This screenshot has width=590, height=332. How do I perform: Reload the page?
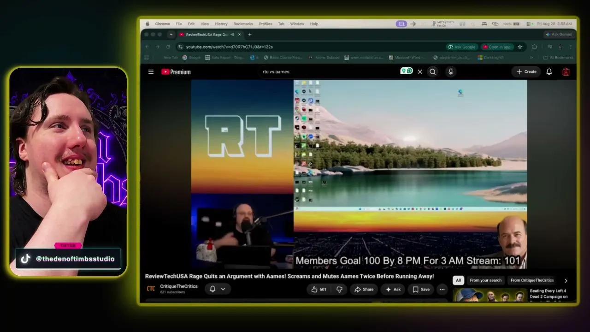(x=168, y=47)
